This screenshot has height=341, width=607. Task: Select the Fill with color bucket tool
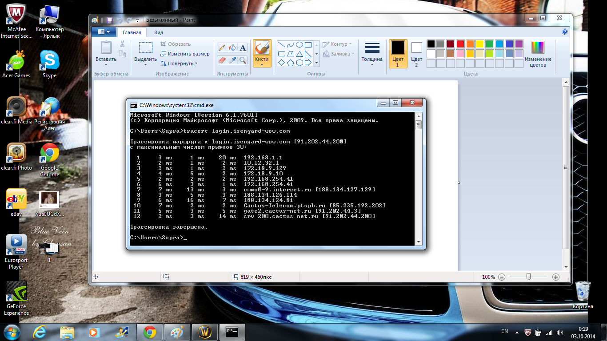click(x=232, y=48)
